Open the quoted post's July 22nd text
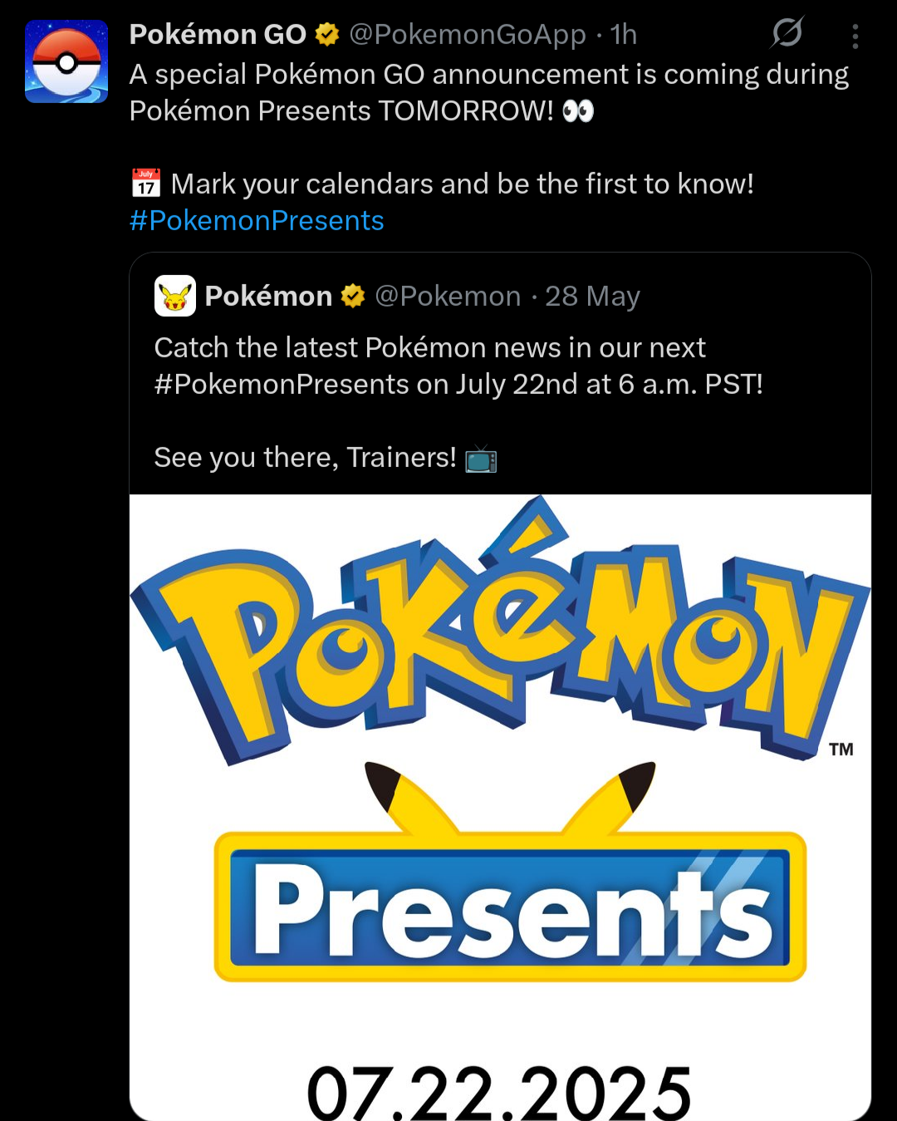Image resolution: width=897 pixels, height=1121 pixels. 458,385
